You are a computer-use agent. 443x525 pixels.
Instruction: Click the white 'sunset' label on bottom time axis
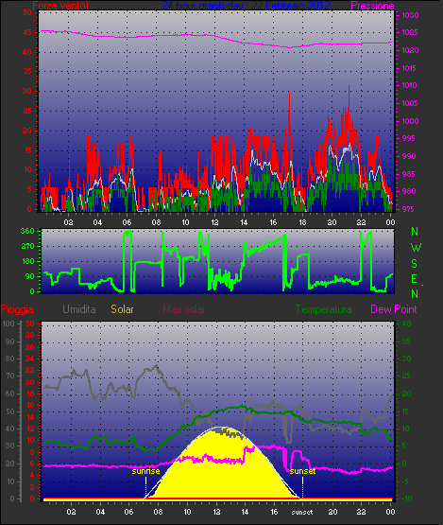tap(302, 512)
